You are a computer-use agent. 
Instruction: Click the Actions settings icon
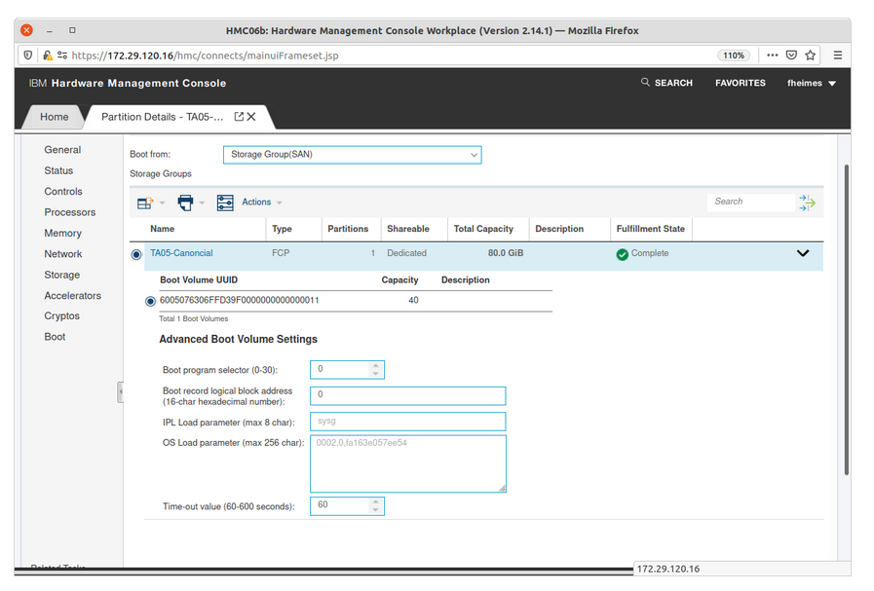(x=225, y=203)
